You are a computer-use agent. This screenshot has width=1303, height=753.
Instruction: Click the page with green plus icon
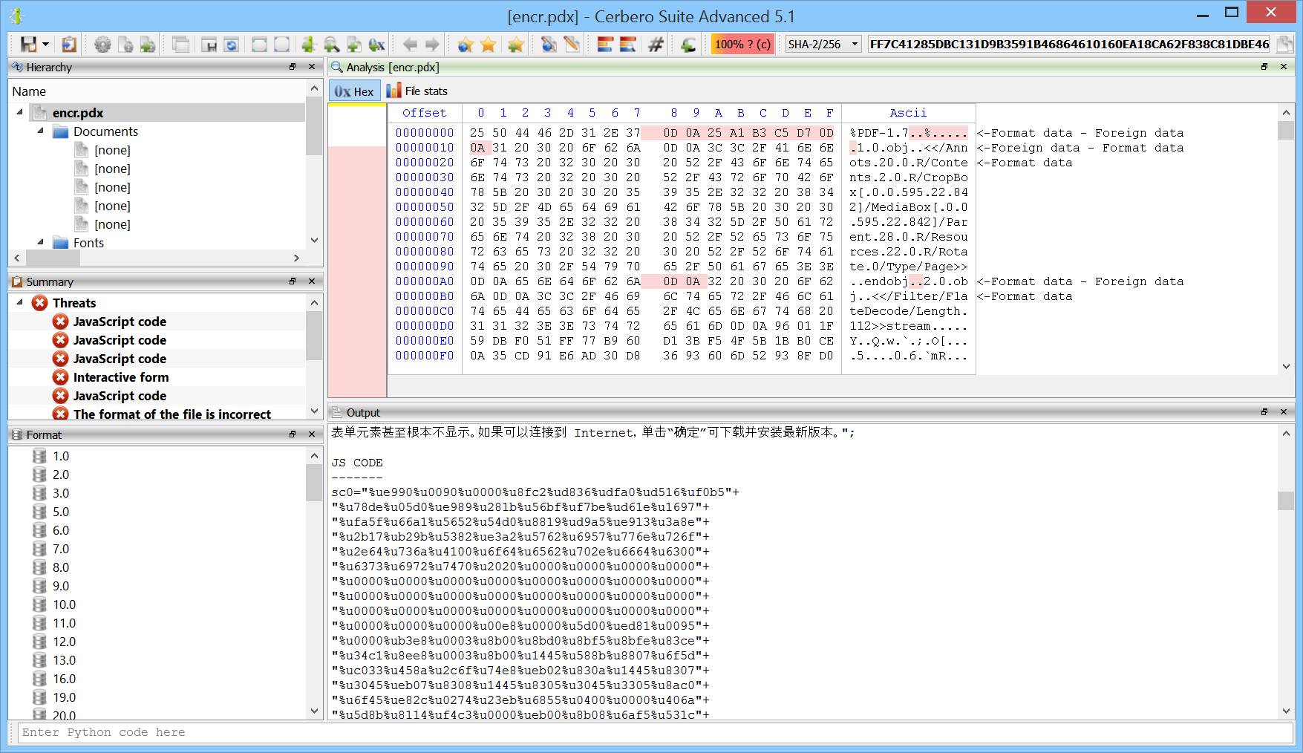click(x=354, y=45)
